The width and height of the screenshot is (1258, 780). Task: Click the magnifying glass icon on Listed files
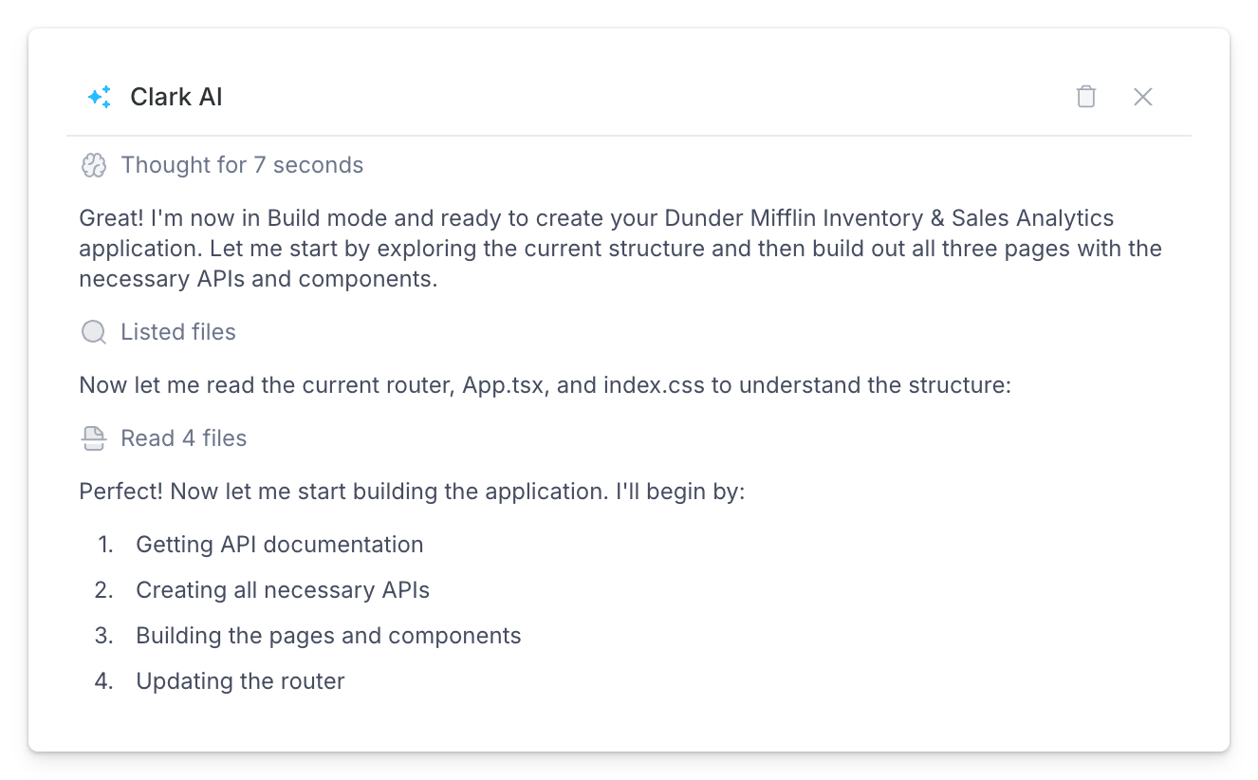[93, 332]
